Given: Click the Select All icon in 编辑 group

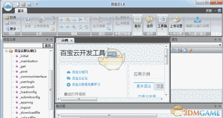Looking at the screenshot, I should pyautogui.click(x=86, y=19).
